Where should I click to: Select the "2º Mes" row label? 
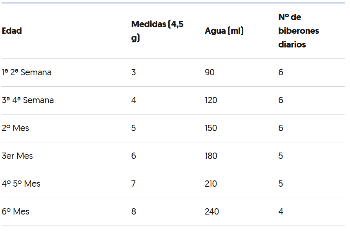coord(16,128)
